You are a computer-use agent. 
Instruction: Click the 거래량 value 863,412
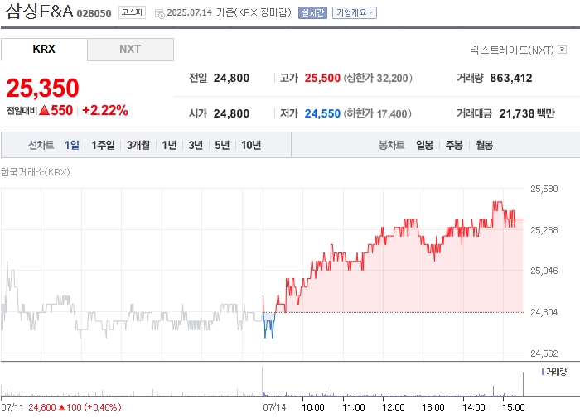pos(511,78)
